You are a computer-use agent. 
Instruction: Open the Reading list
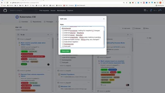pos(160,5)
